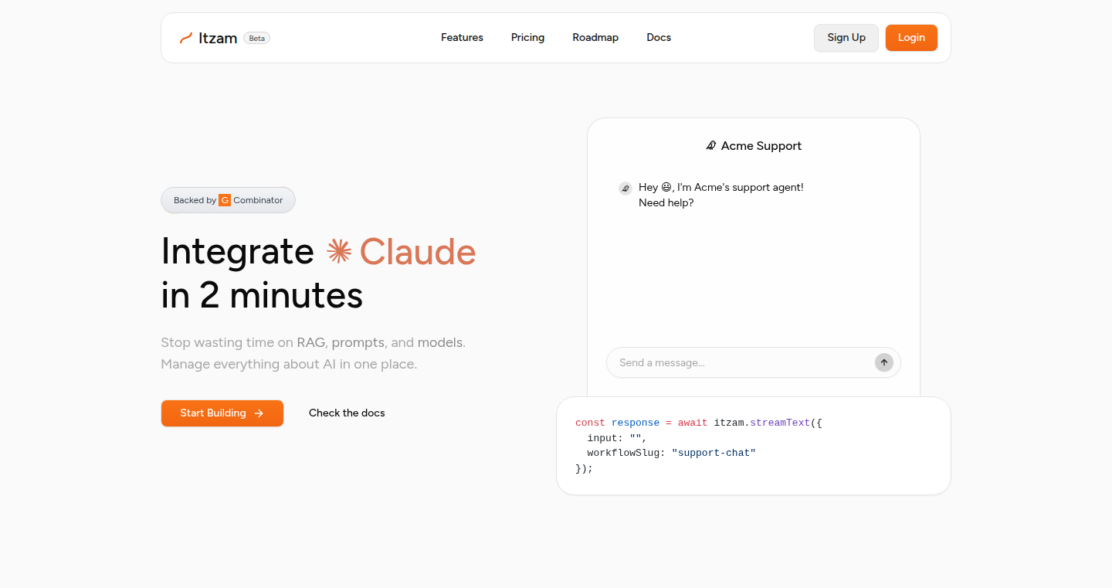Click the Itzam orange swoosh logo icon
The height and width of the screenshot is (588, 1112).
(185, 38)
